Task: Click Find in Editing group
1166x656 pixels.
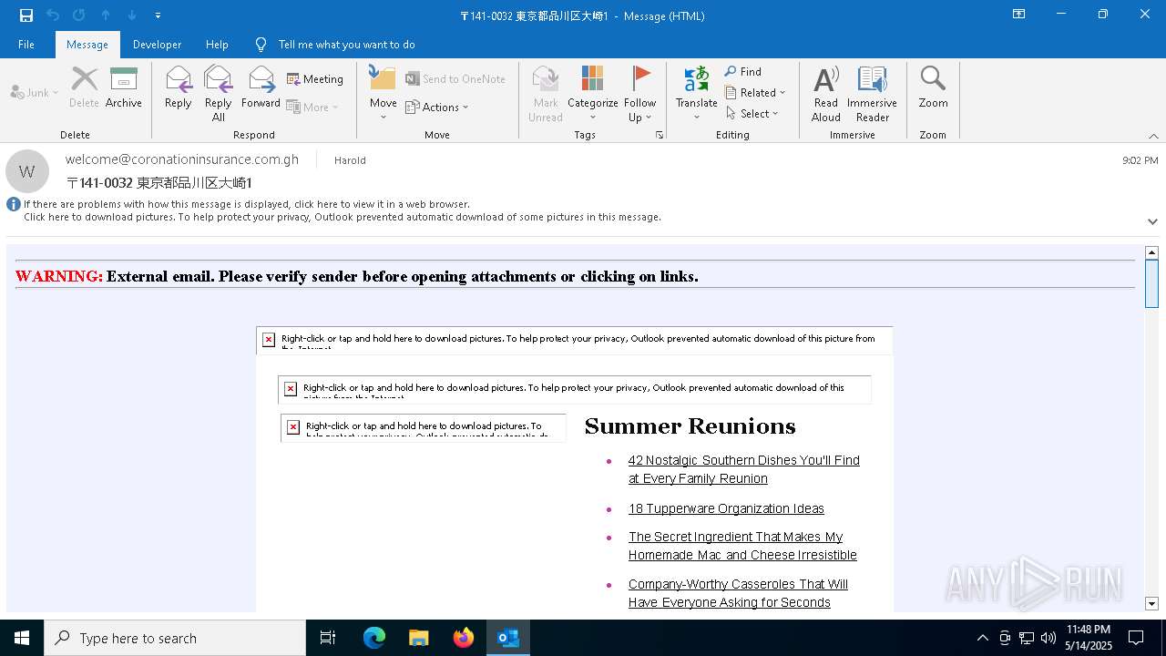Action: 743,72
